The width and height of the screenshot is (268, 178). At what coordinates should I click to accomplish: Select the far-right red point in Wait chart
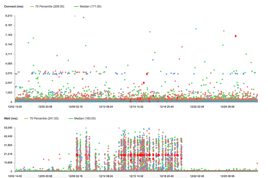point(257,163)
